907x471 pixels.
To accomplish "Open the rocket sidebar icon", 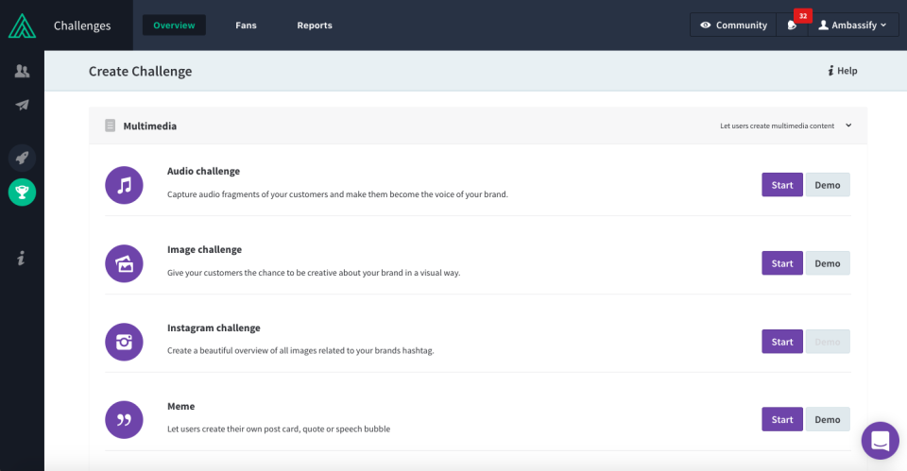I will (x=22, y=158).
